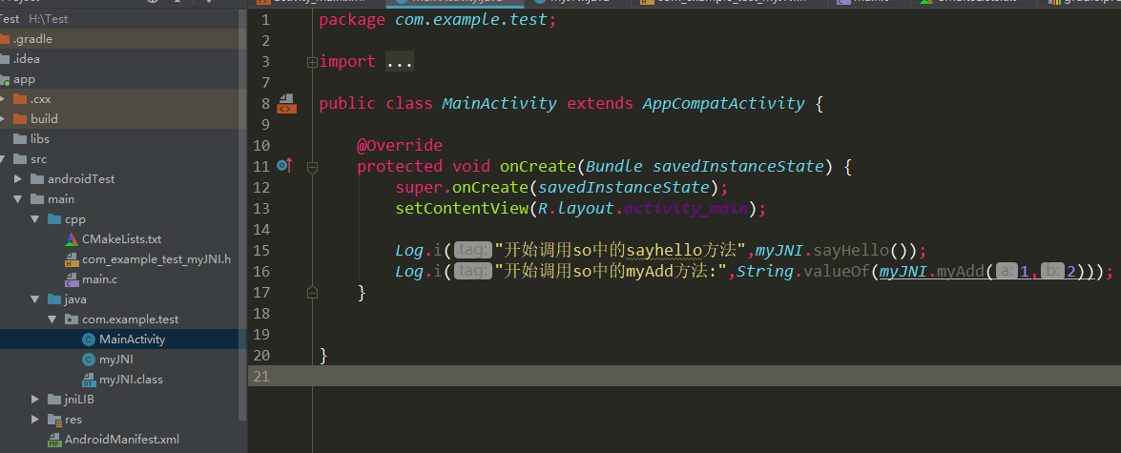
Task: Collapse the java folder arrow
Action: coord(35,299)
